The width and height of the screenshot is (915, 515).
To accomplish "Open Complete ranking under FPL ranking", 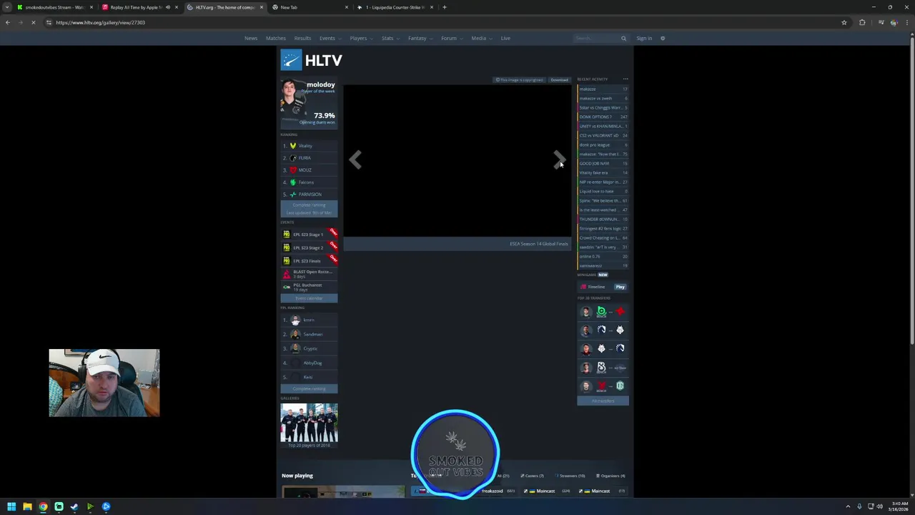I will coord(309,388).
